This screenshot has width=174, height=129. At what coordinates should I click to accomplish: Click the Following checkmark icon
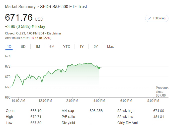click(x=149, y=18)
